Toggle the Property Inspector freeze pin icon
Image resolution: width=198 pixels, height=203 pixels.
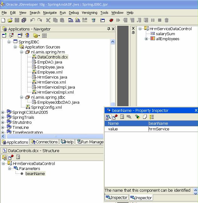pos(115,117)
